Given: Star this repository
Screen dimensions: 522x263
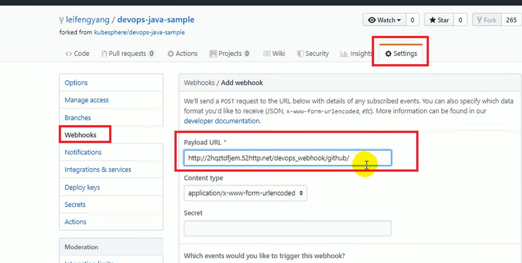Looking at the screenshot, I should [x=439, y=20].
